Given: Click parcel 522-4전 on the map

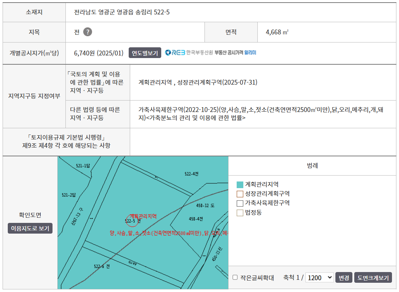Looking at the screenshot, I should tap(191, 174).
